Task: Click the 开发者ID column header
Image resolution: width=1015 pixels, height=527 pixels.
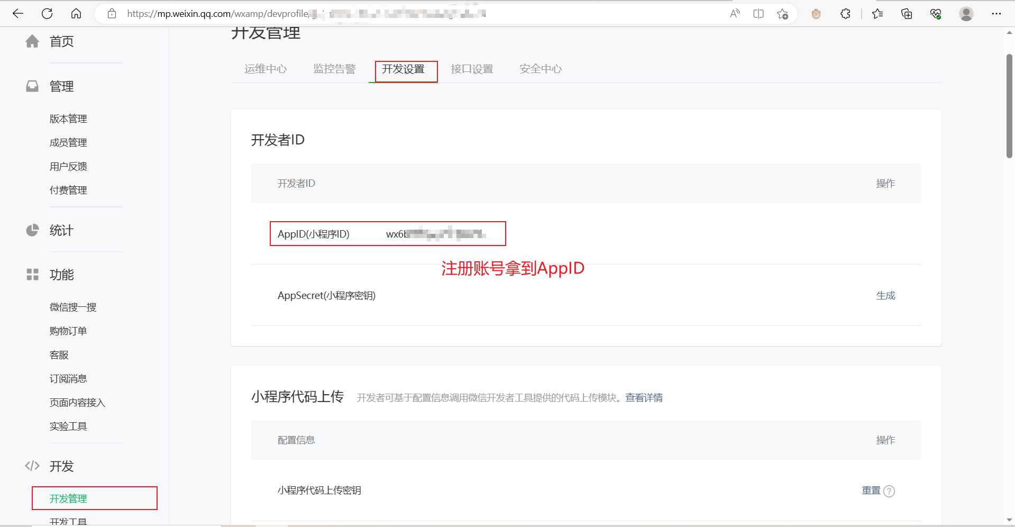Action: [296, 183]
